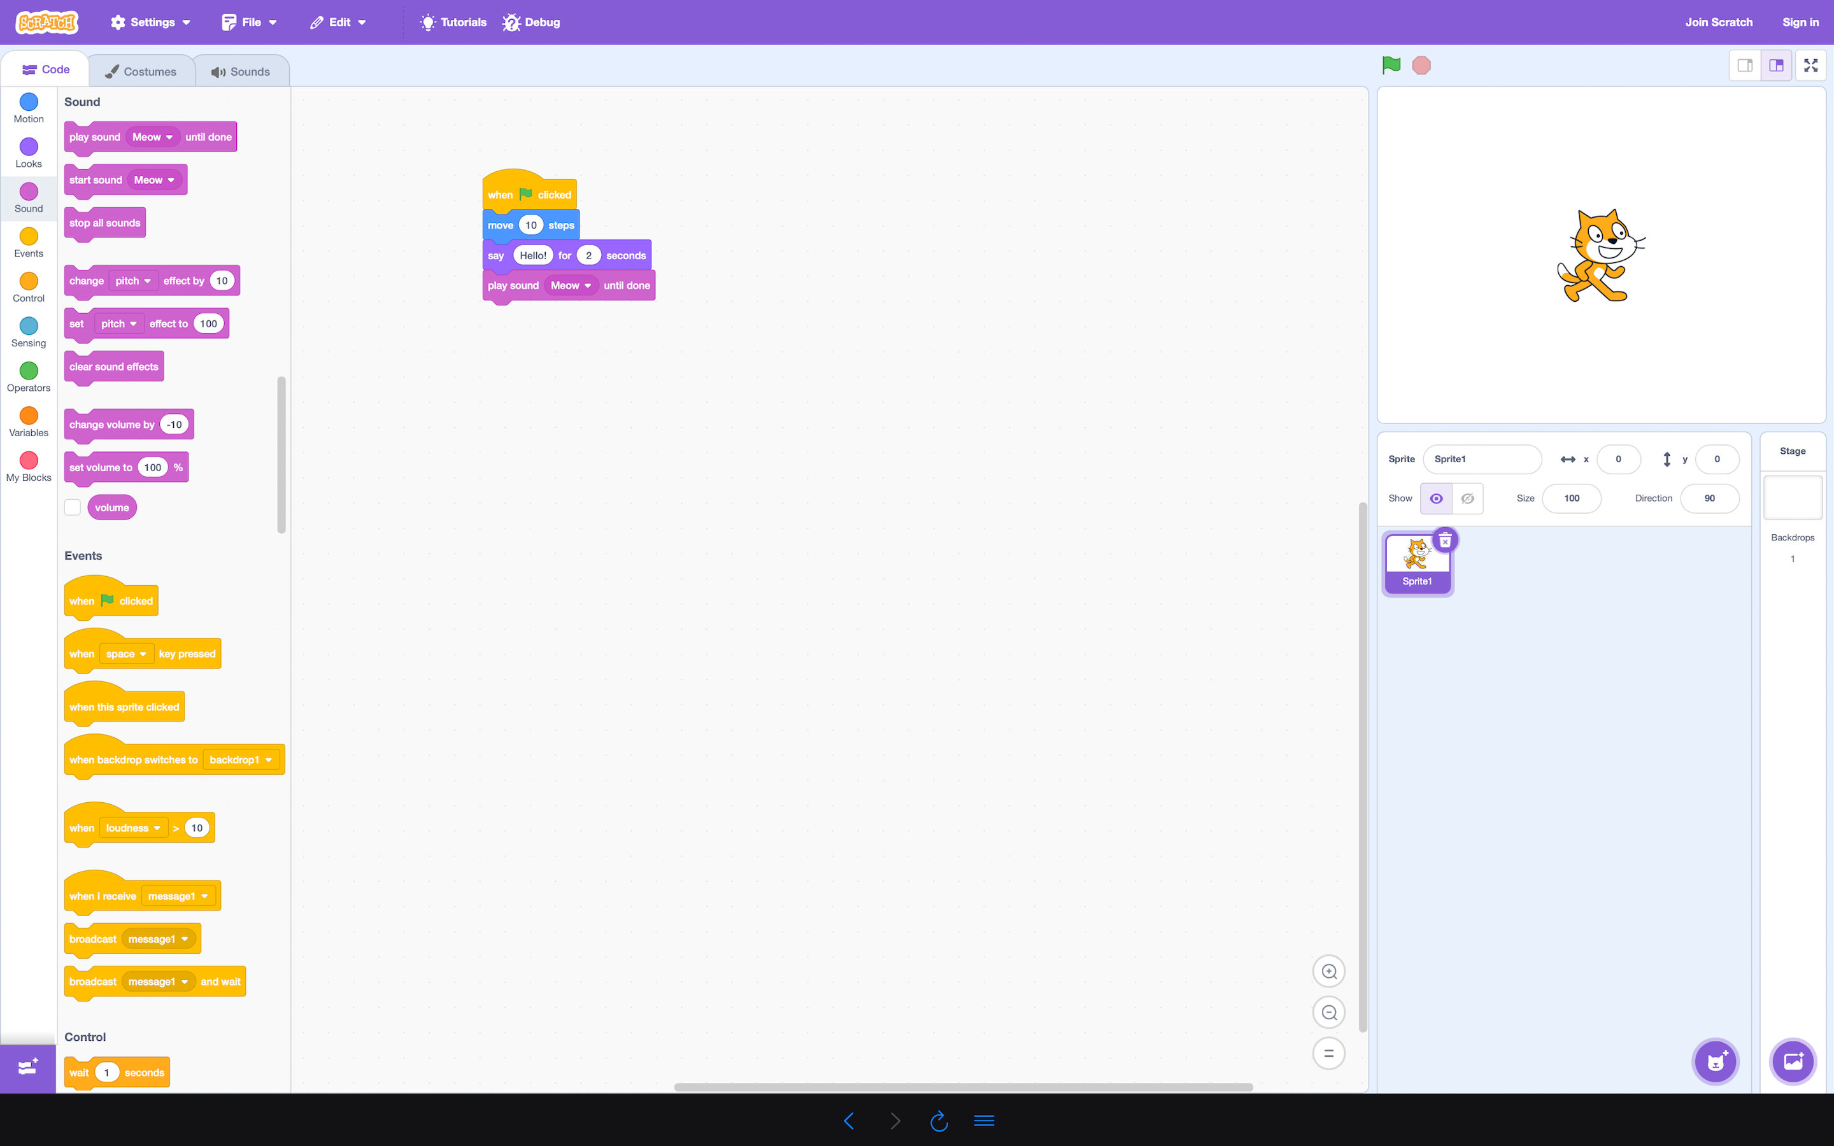Viewport: 1834px width, 1146px height.
Task: Switch to small stage layout
Action: coord(1745,65)
